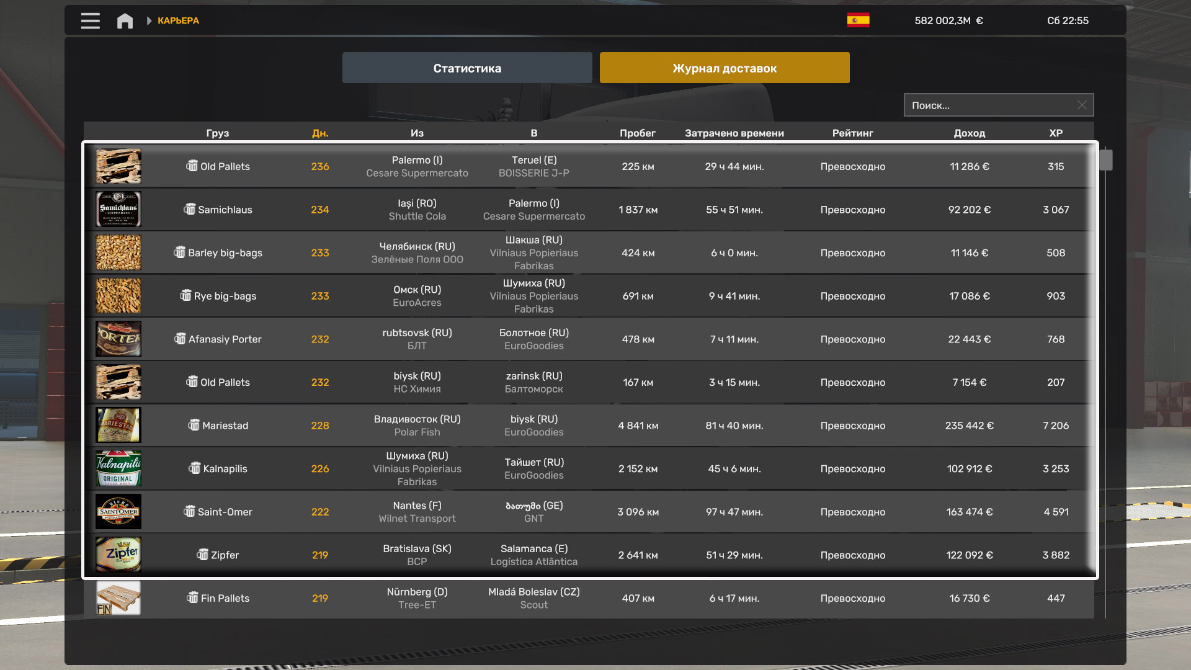Sort by Затрачено времени column header

pos(734,133)
